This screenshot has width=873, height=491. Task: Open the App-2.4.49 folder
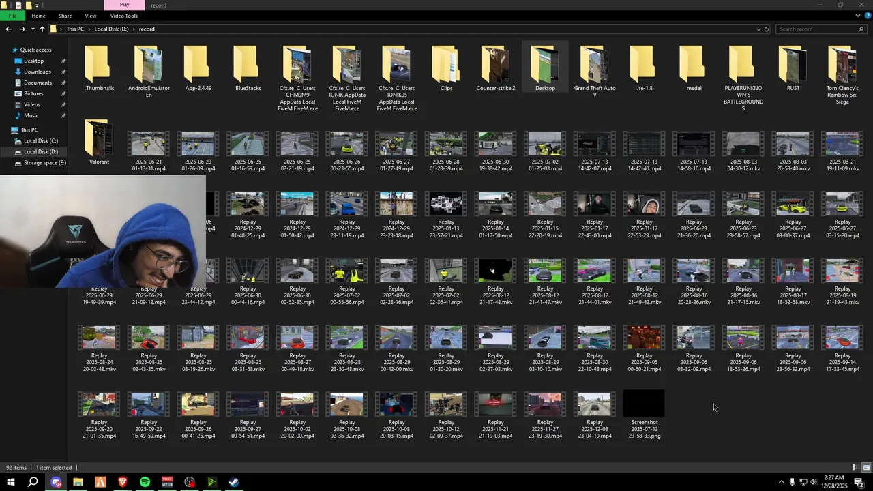(198, 68)
